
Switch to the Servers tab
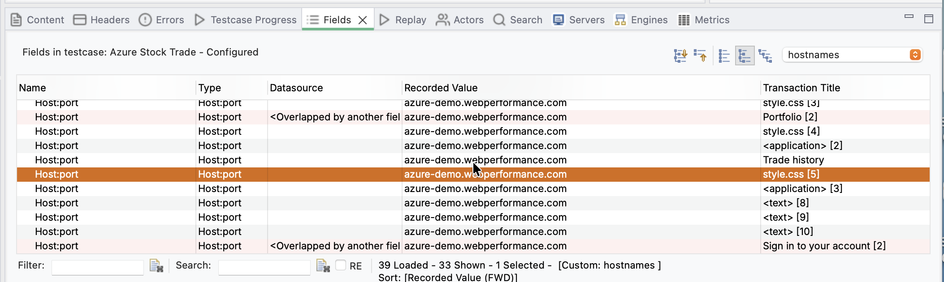point(579,20)
